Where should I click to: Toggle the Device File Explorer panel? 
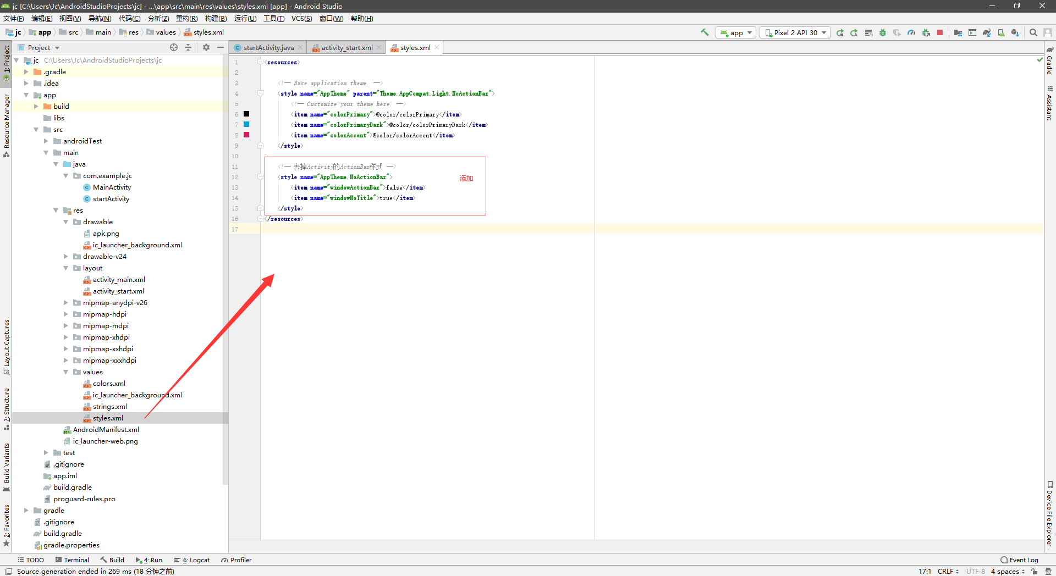[x=1049, y=513]
